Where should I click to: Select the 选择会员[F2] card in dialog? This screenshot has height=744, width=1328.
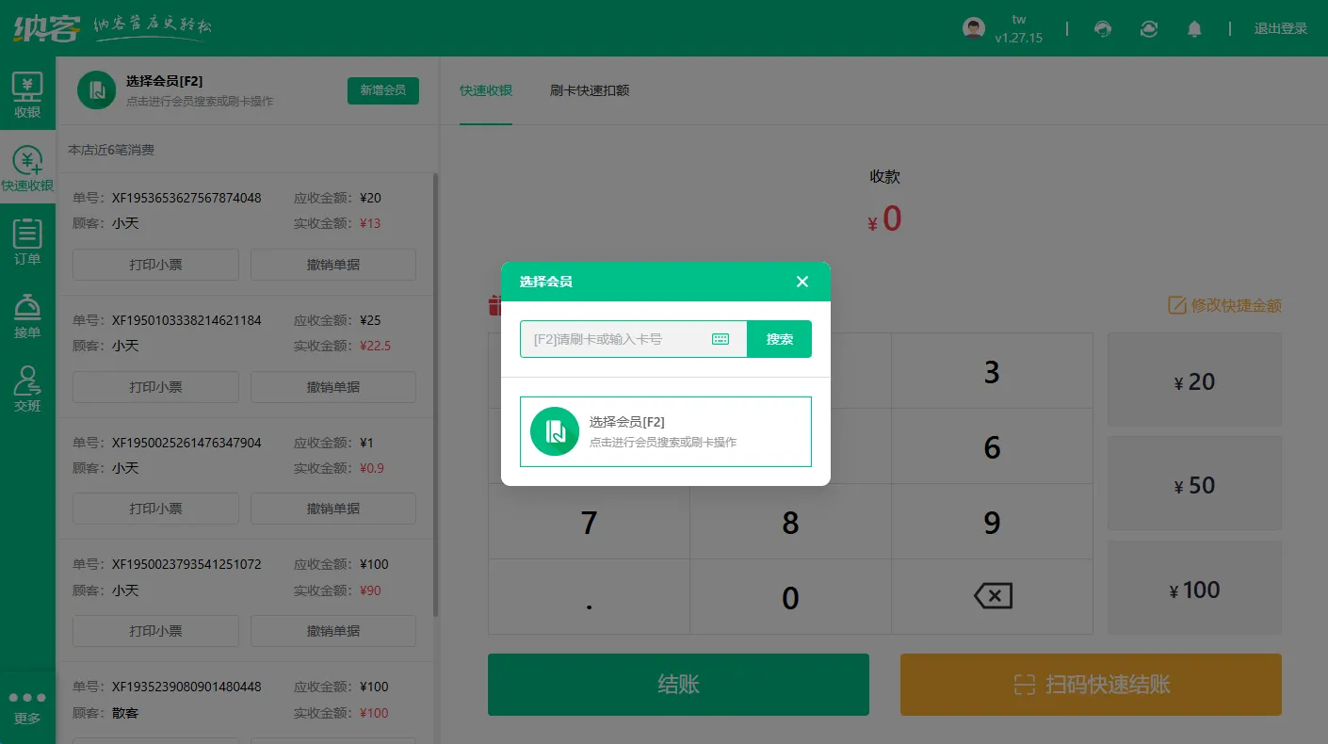point(665,431)
